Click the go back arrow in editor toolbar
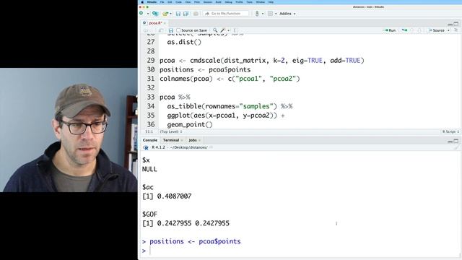 [x=145, y=30]
